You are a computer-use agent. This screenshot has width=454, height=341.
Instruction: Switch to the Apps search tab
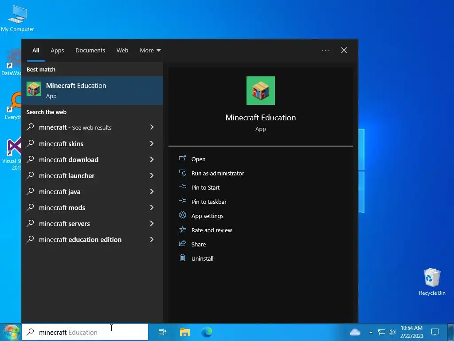(57, 51)
